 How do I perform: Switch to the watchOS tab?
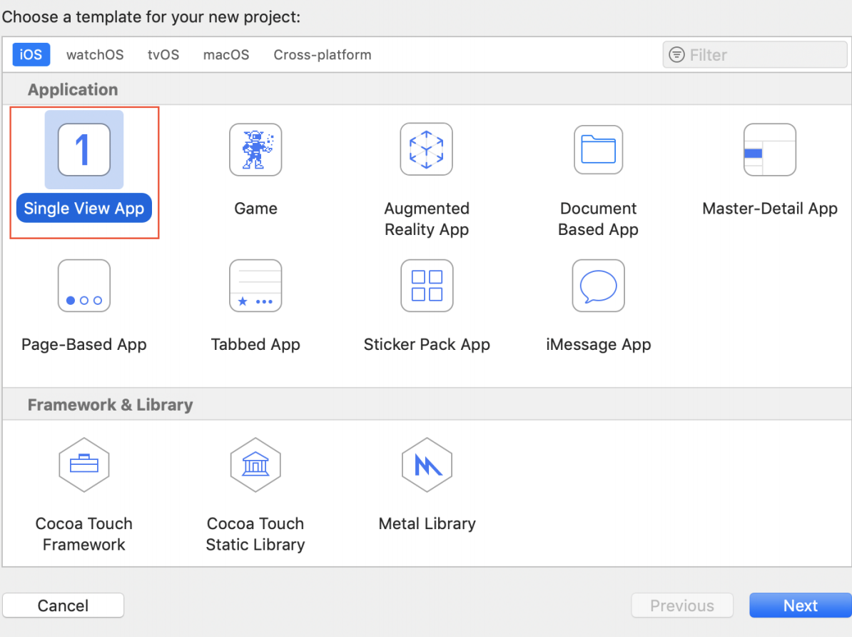(x=95, y=54)
